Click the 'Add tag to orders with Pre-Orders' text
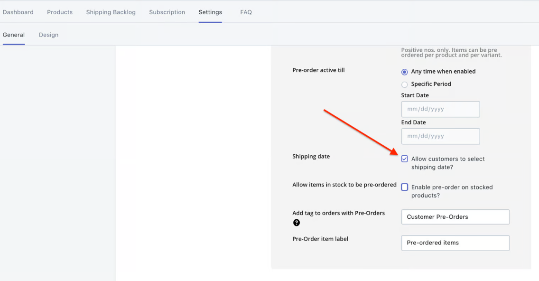 point(338,213)
